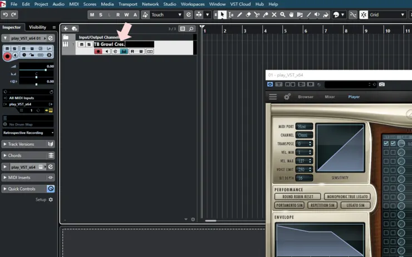
Task: Click Monophonic True Legato button
Action: point(347,196)
